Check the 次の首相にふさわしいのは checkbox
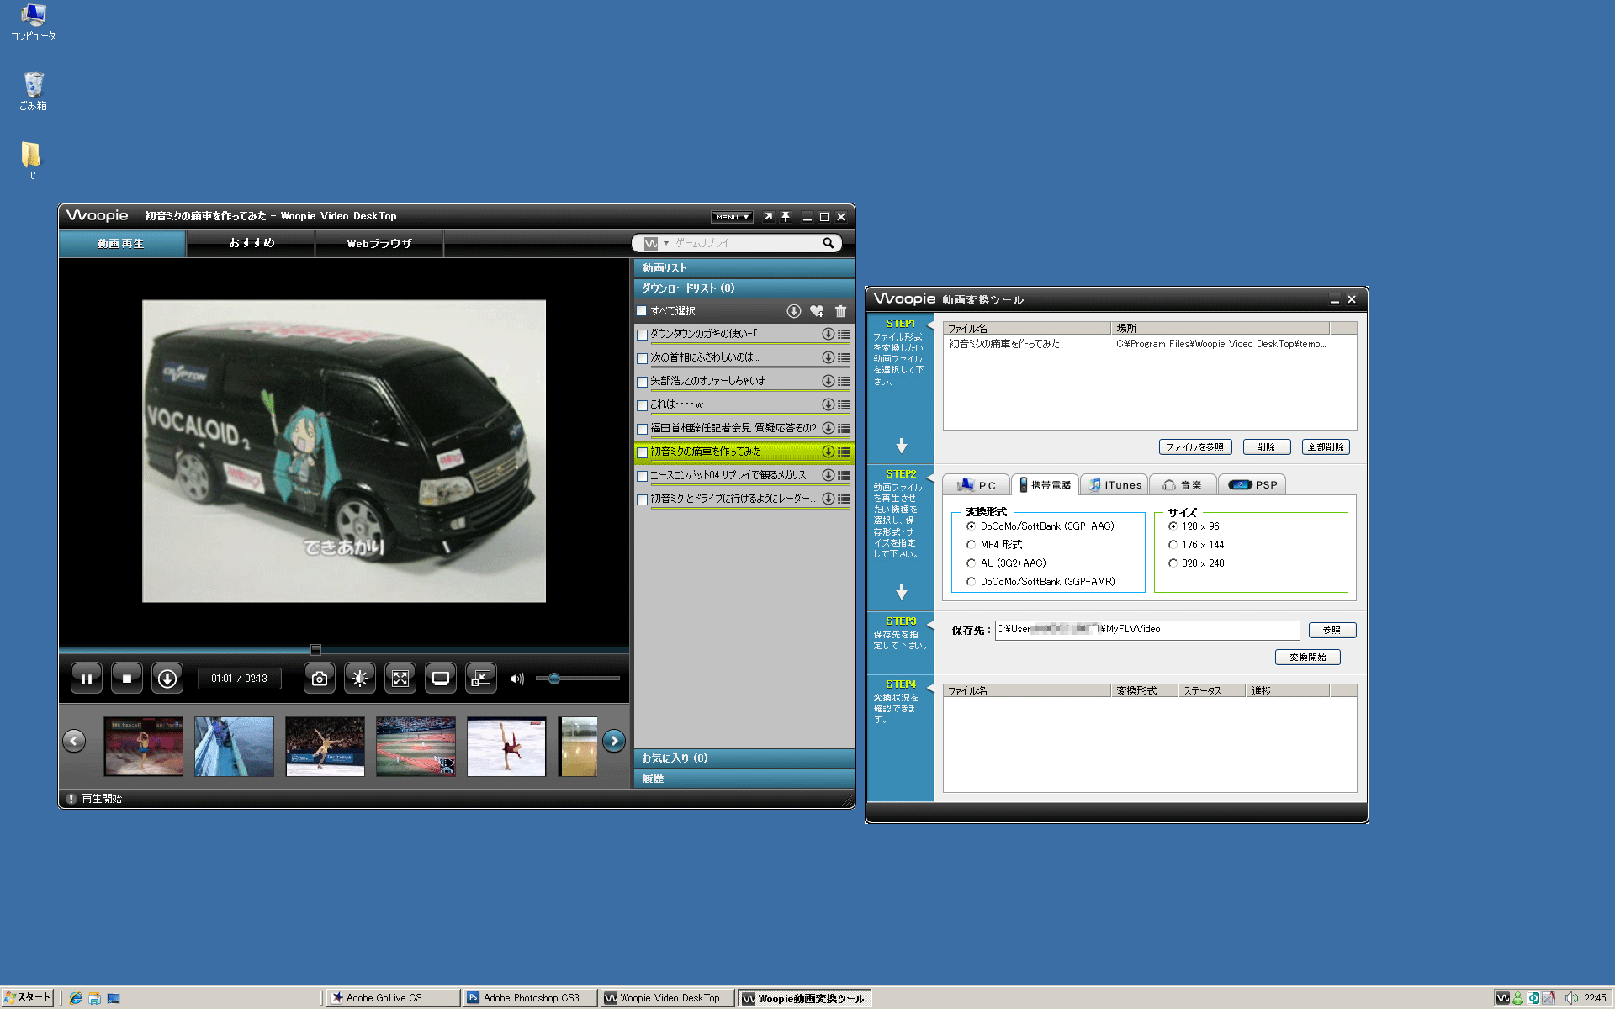1615x1009 pixels. tap(643, 358)
